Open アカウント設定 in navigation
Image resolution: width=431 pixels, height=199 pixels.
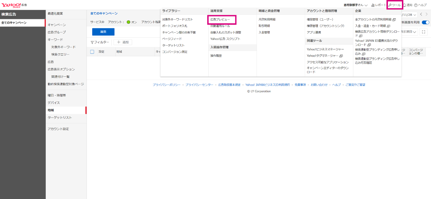click(58, 129)
